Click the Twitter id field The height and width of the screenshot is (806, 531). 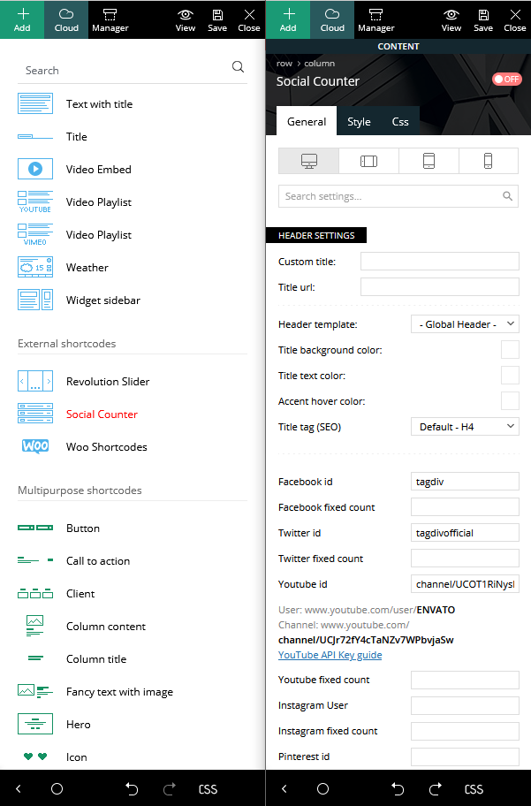(x=465, y=533)
